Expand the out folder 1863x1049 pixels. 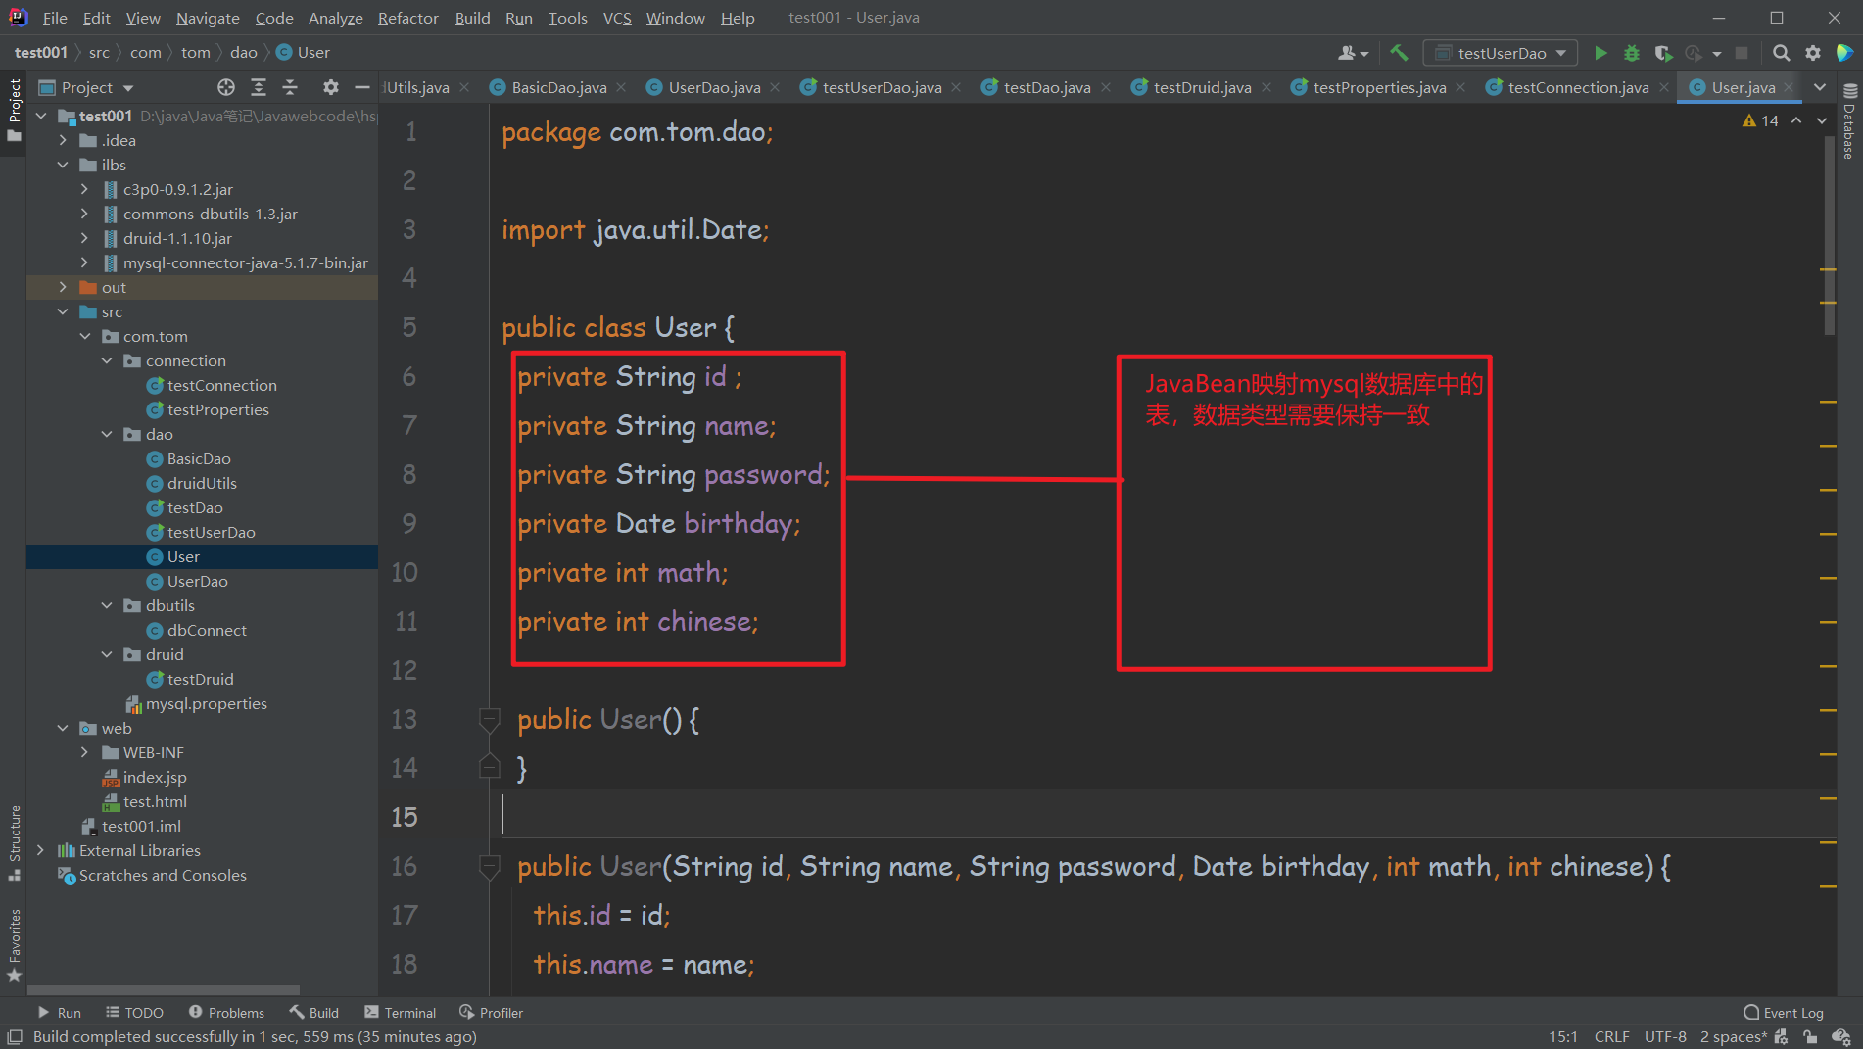(x=63, y=287)
